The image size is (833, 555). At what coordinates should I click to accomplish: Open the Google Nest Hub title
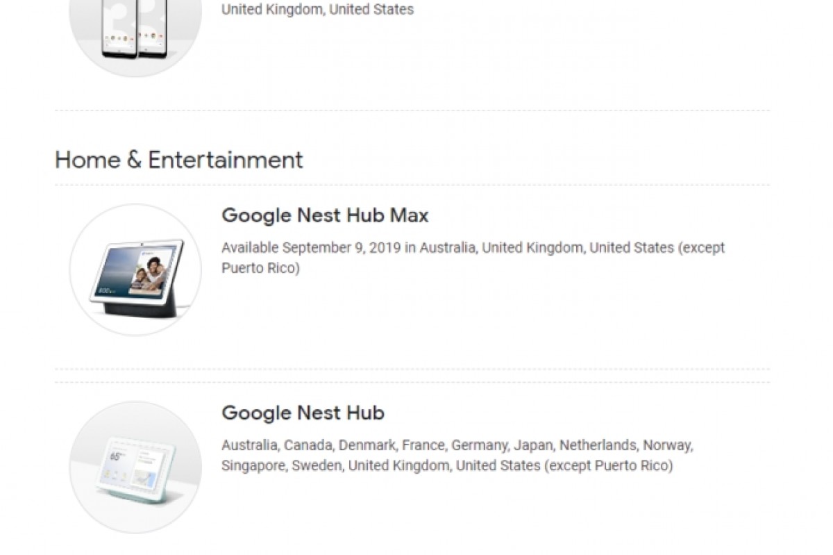point(303,413)
